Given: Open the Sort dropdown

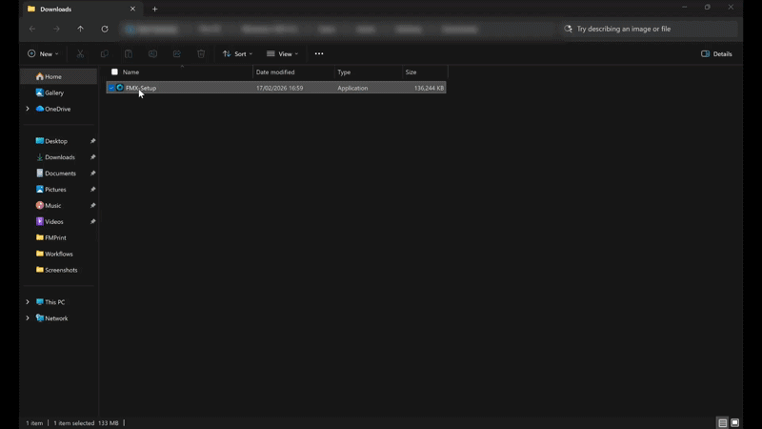Looking at the screenshot, I should (237, 54).
